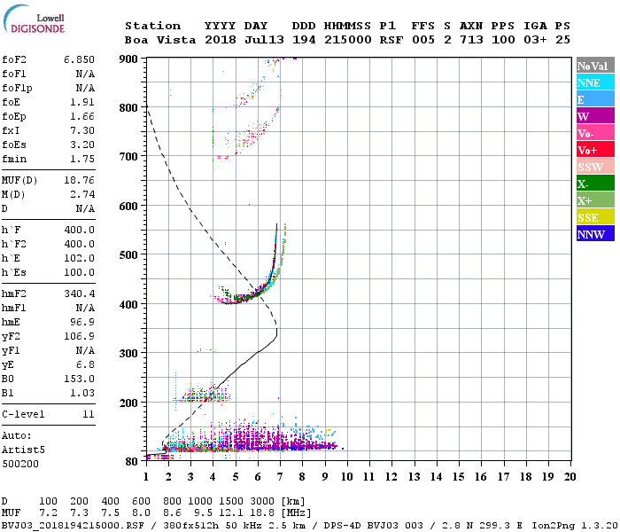This screenshot has height=532, width=620.
Task: Click the 20 MHz frequency axis label
Action: (570, 477)
